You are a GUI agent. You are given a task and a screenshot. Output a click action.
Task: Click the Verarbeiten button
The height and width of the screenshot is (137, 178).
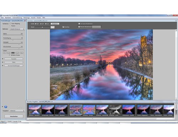tap(14, 116)
